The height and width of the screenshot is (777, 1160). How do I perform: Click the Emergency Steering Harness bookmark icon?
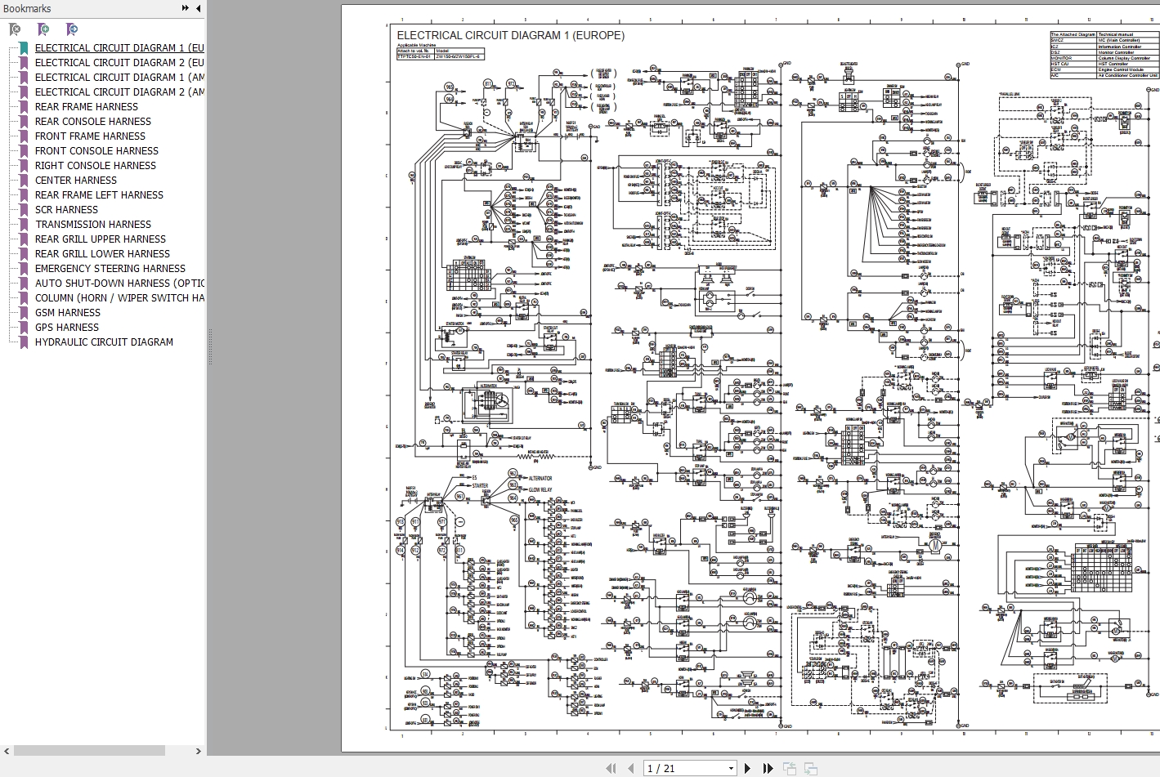pos(24,269)
